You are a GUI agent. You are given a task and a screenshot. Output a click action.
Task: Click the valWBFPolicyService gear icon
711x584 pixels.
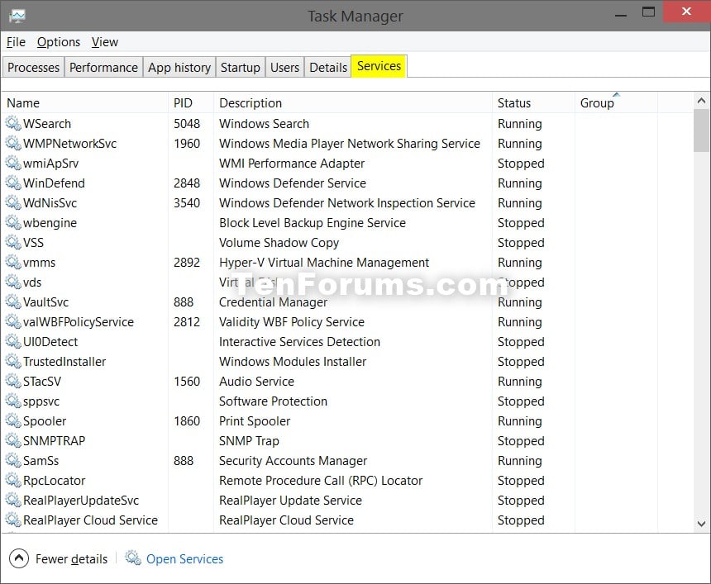(13, 321)
